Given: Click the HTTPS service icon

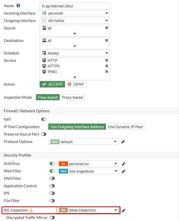Looking at the screenshot, I should [44, 66].
